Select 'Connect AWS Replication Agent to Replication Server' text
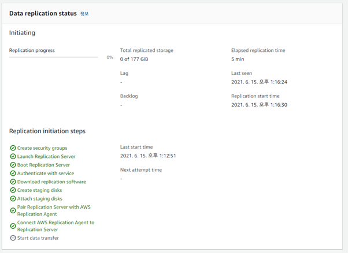Viewport: 348px width, 253px height. 55,226
